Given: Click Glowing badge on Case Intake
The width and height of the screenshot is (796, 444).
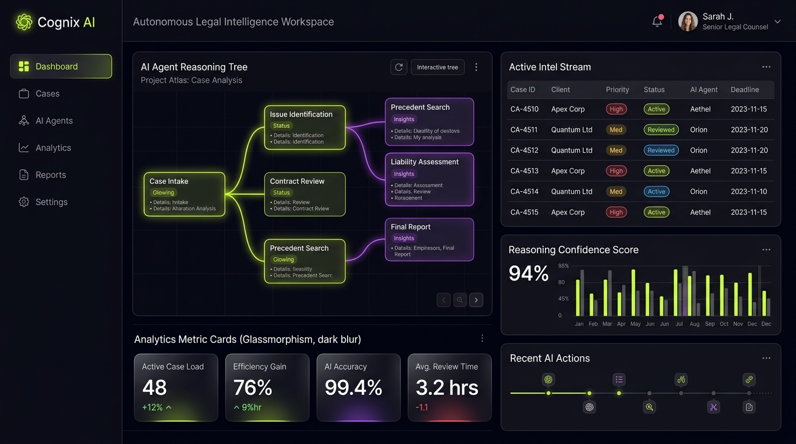Looking at the screenshot, I should click(164, 193).
